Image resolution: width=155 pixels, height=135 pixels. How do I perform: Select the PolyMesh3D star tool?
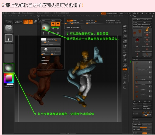pyautogui.click(x=147, y=40)
